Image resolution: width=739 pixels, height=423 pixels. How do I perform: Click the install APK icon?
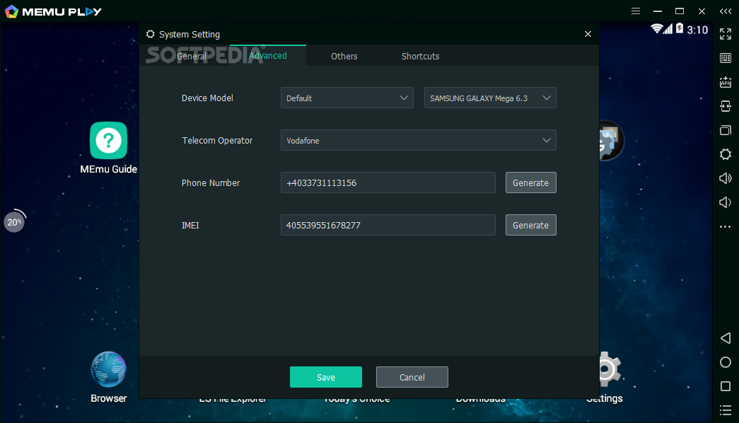[x=726, y=82]
